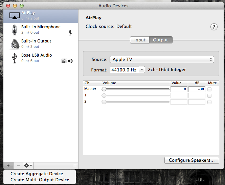Select the AirPlay row in device list

point(41,16)
